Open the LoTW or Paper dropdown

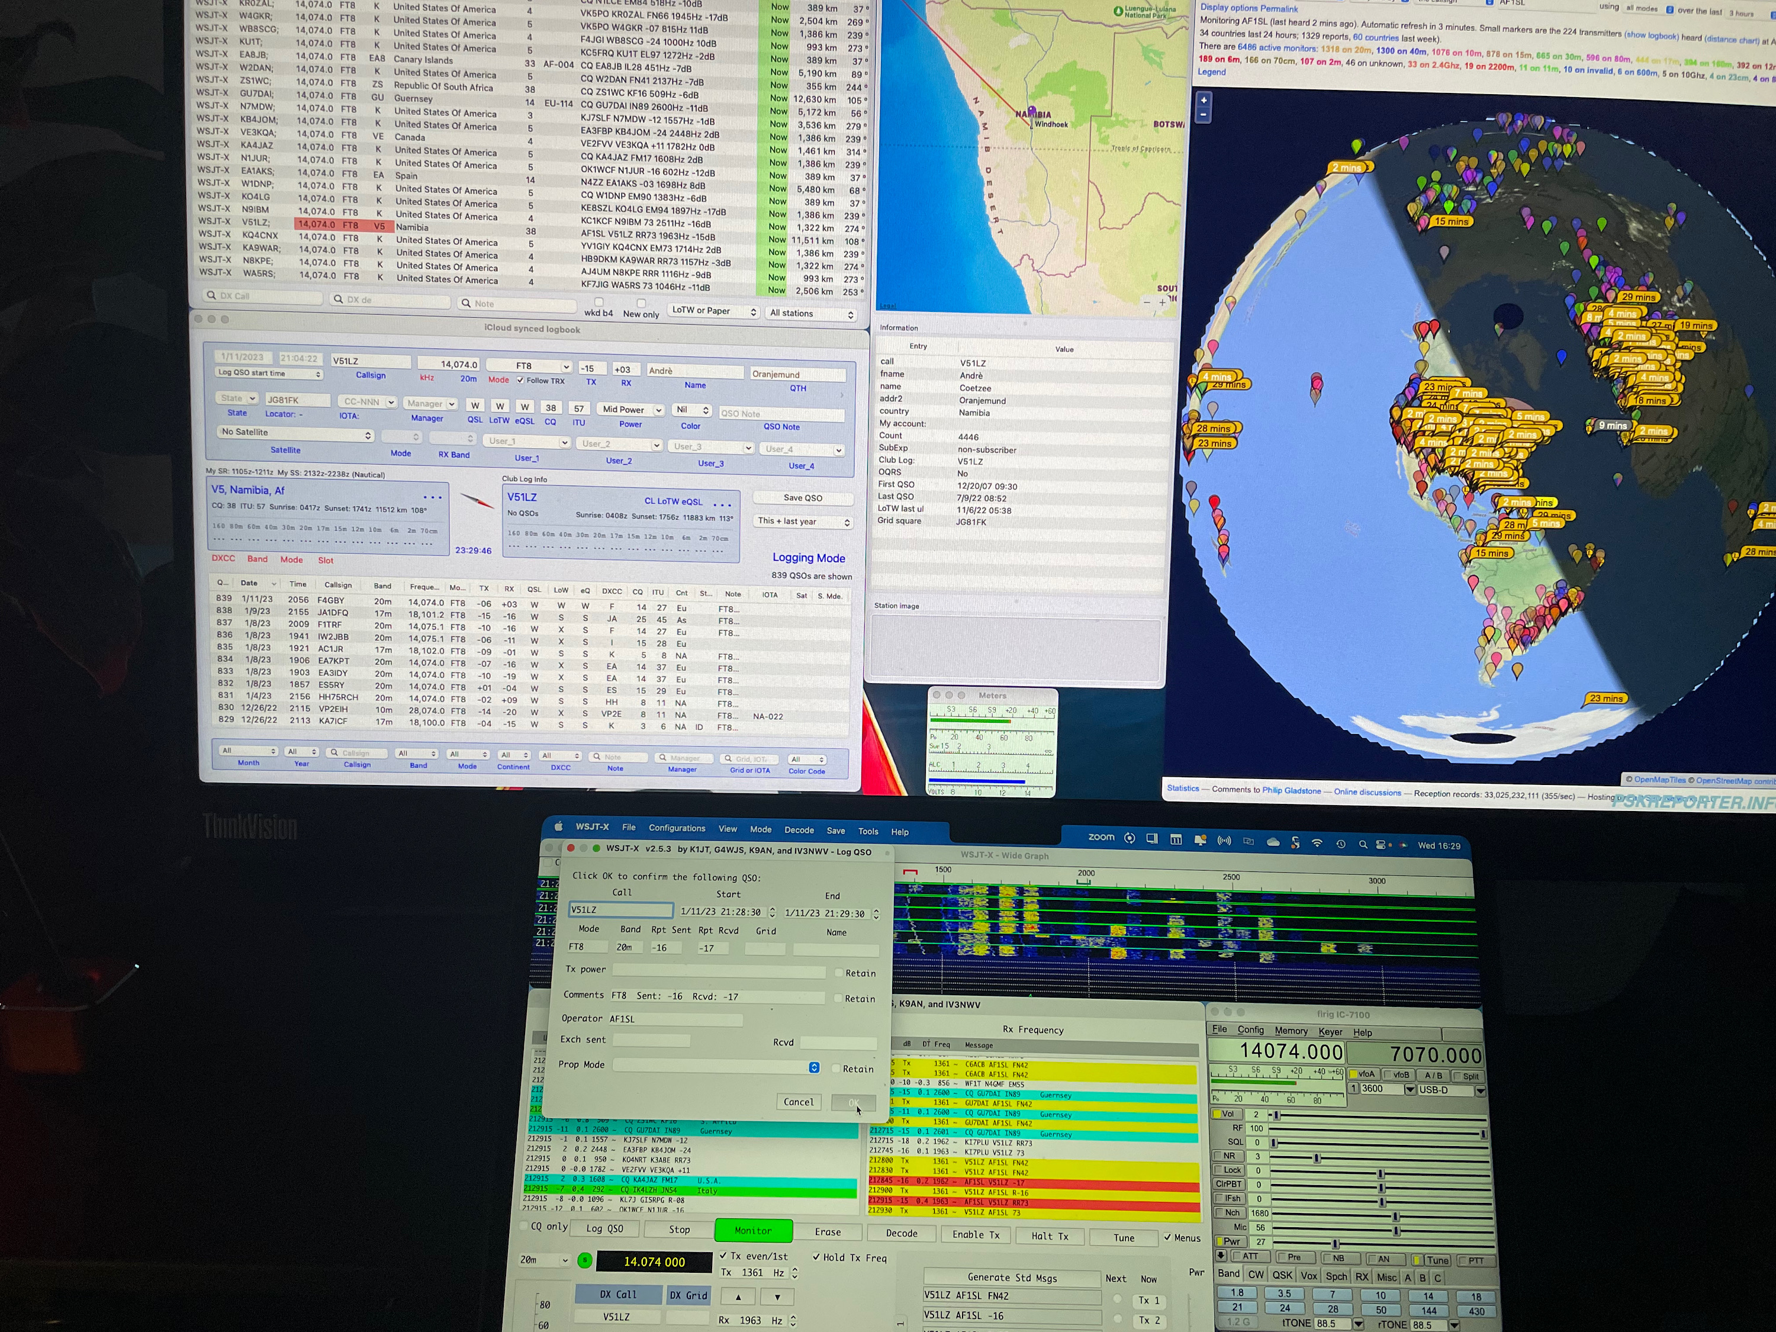713,311
